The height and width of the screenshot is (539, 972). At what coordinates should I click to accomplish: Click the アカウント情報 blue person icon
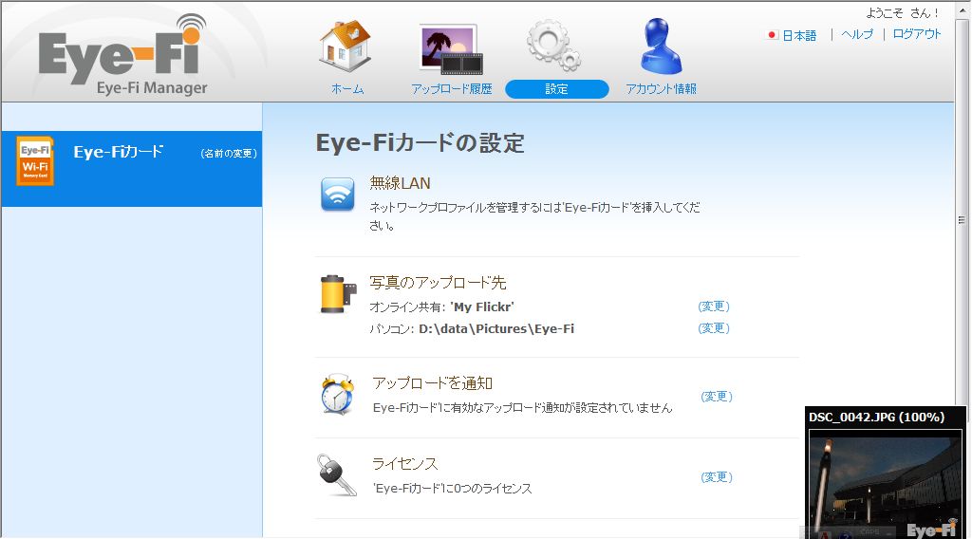[x=661, y=46]
